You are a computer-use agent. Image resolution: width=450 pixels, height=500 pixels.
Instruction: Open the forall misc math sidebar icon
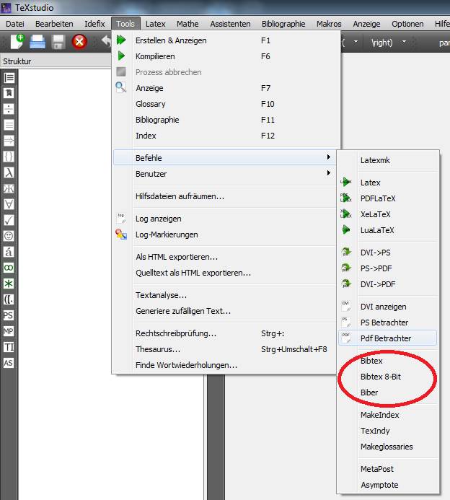coord(9,204)
